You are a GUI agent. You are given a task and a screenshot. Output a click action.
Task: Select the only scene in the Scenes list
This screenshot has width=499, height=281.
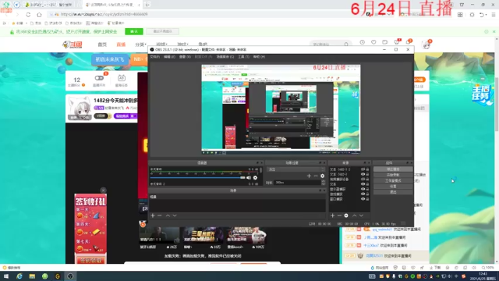[237, 197]
